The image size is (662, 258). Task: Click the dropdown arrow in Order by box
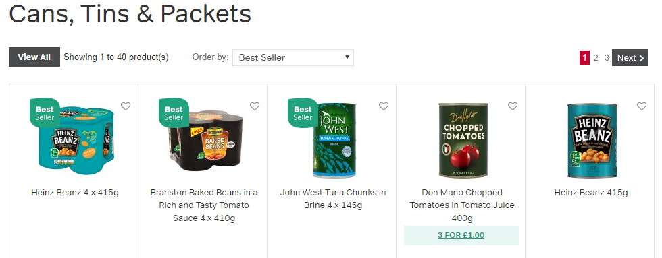(x=347, y=57)
